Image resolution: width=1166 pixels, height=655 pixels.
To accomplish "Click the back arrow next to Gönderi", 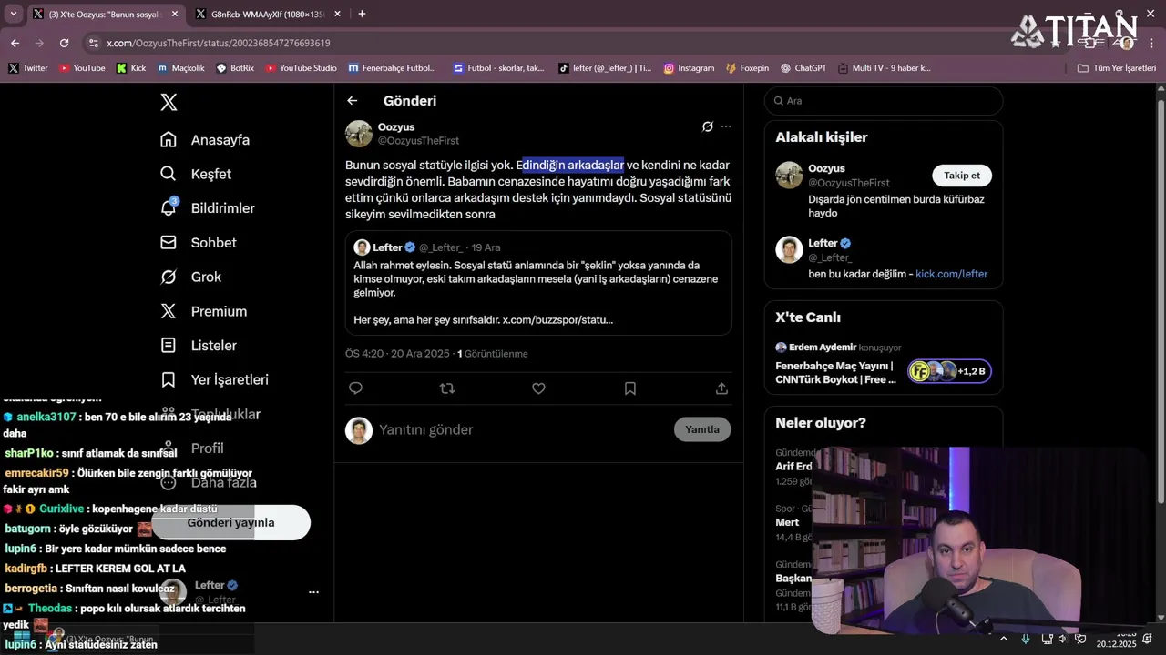I will [x=353, y=101].
